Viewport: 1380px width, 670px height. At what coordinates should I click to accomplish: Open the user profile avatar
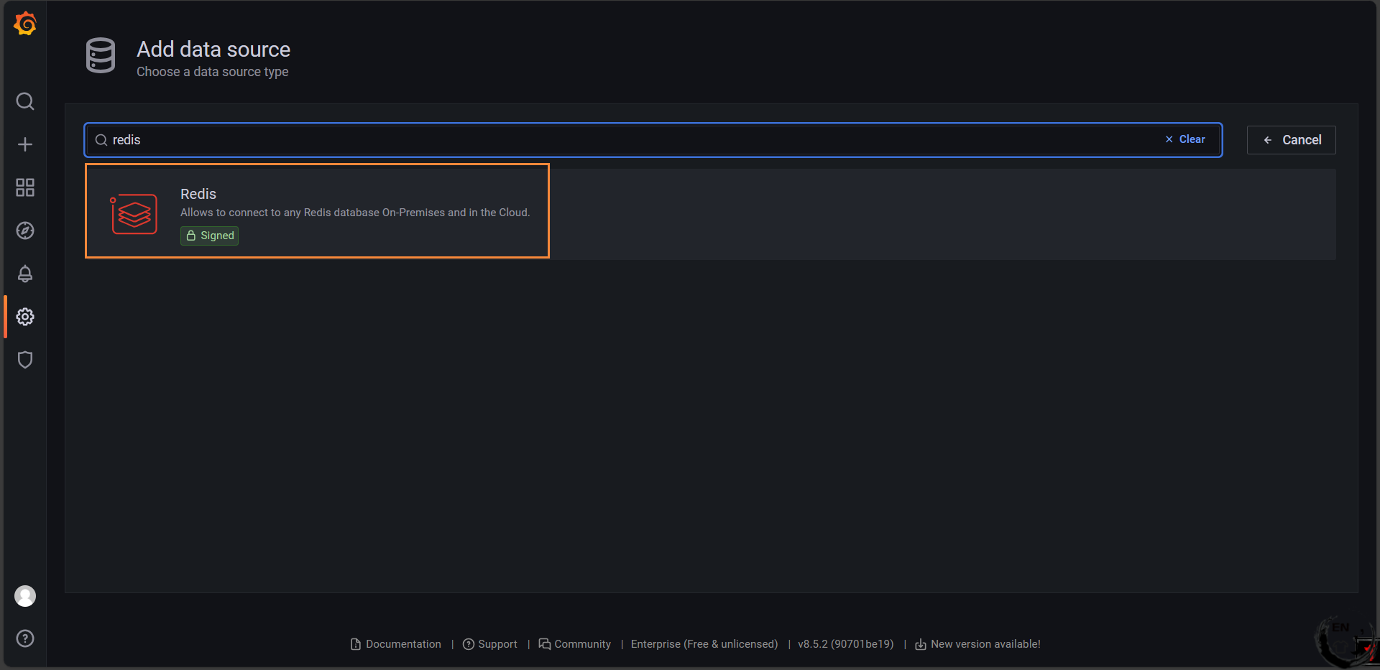pos(25,596)
